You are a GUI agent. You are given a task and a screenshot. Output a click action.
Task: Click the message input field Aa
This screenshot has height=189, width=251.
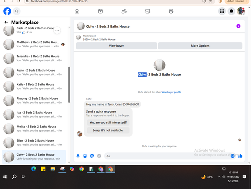[167, 156]
